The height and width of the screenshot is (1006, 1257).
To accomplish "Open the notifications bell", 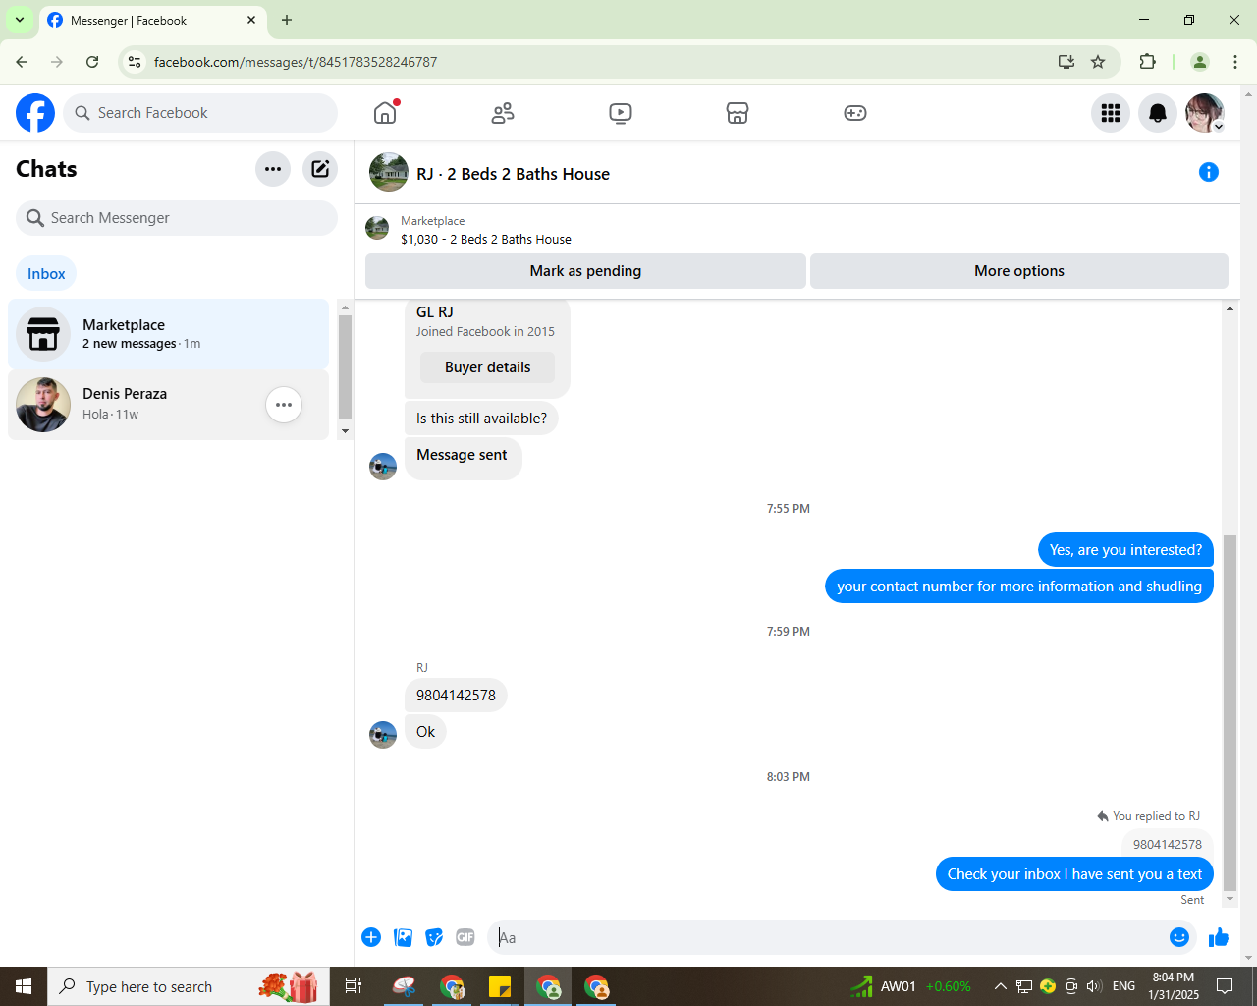I will (x=1158, y=113).
